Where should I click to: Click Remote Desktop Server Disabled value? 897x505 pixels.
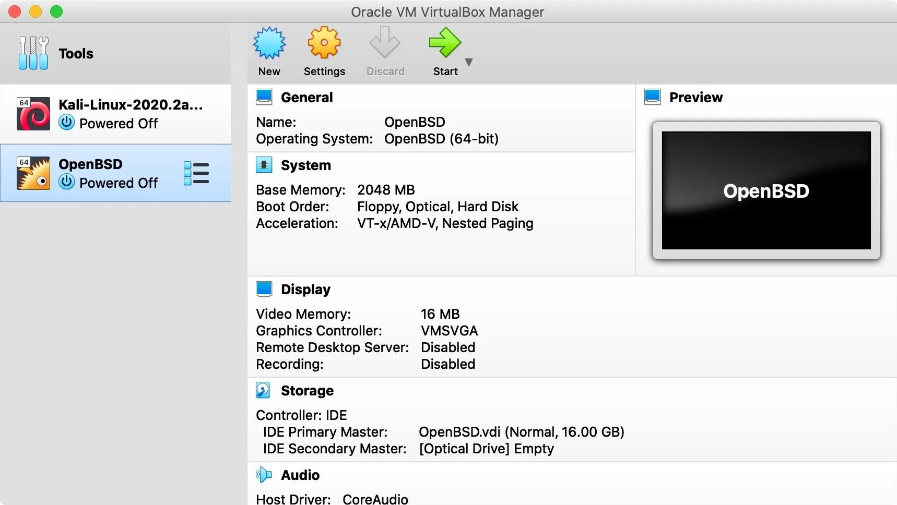coord(448,347)
